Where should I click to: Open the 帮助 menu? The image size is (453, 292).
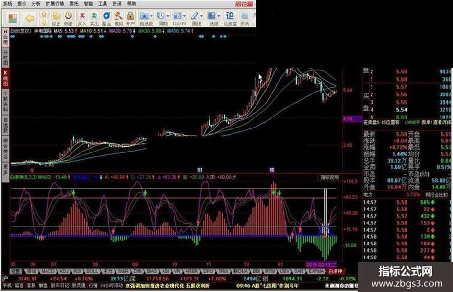[131, 4]
